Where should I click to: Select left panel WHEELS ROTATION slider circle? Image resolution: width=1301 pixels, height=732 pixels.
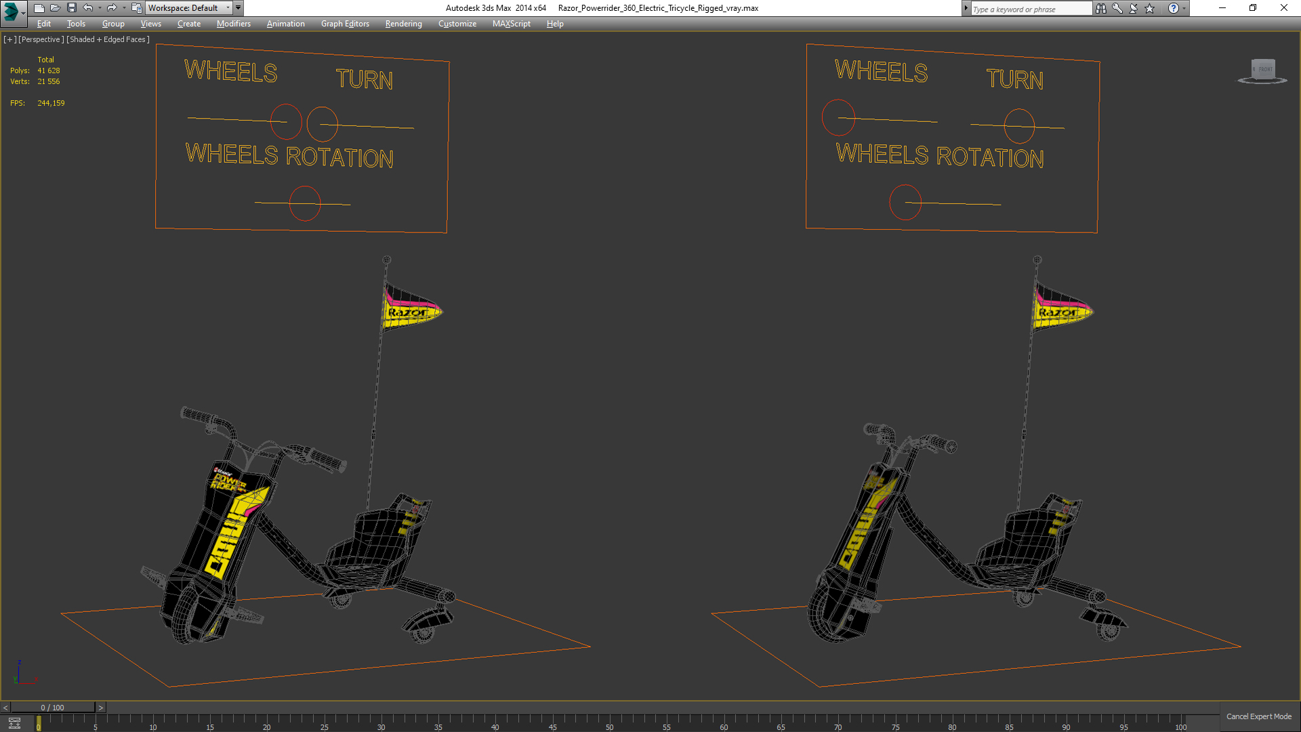pos(305,203)
